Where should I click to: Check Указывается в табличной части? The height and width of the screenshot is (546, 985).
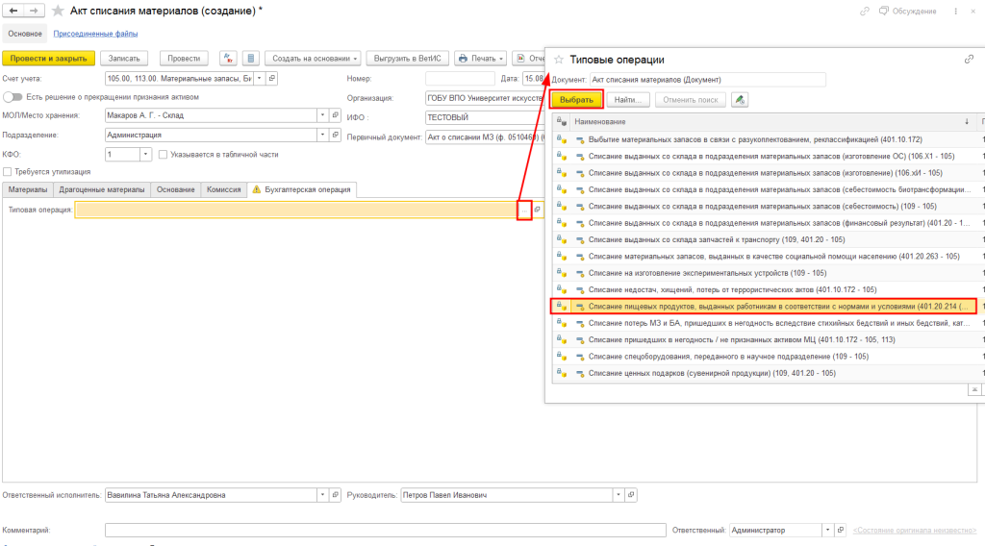pyautogui.click(x=164, y=155)
